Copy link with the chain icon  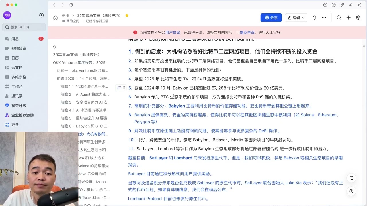tap(342, 5)
